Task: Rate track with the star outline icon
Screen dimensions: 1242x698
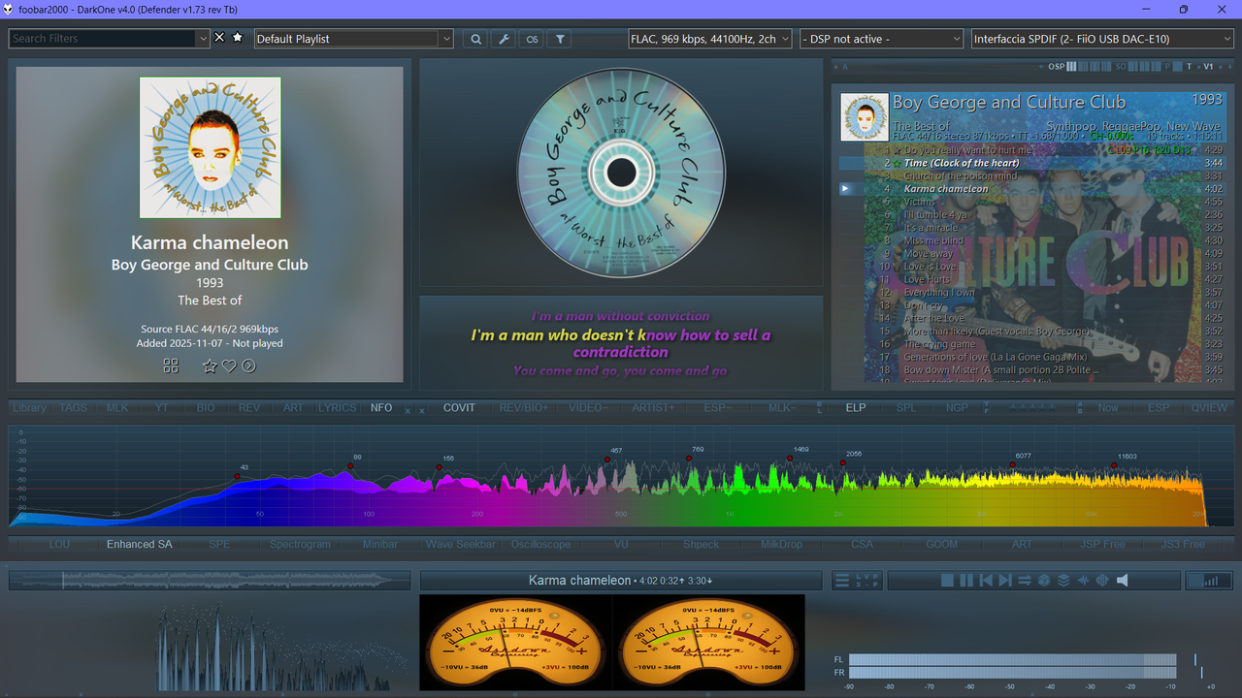Action: [210, 365]
